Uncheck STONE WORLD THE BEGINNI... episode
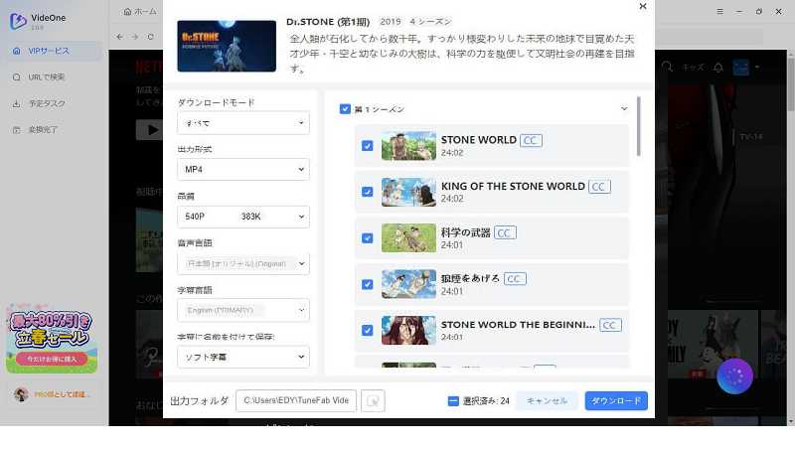This screenshot has height=449, width=795. click(368, 331)
